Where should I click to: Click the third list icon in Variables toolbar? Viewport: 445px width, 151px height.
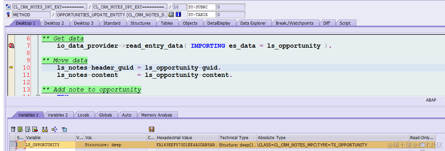point(28,129)
